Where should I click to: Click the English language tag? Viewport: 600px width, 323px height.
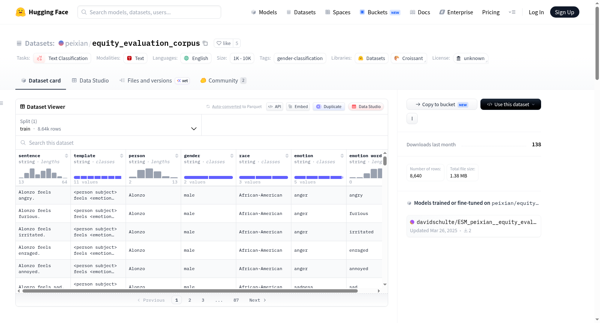click(x=196, y=58)
